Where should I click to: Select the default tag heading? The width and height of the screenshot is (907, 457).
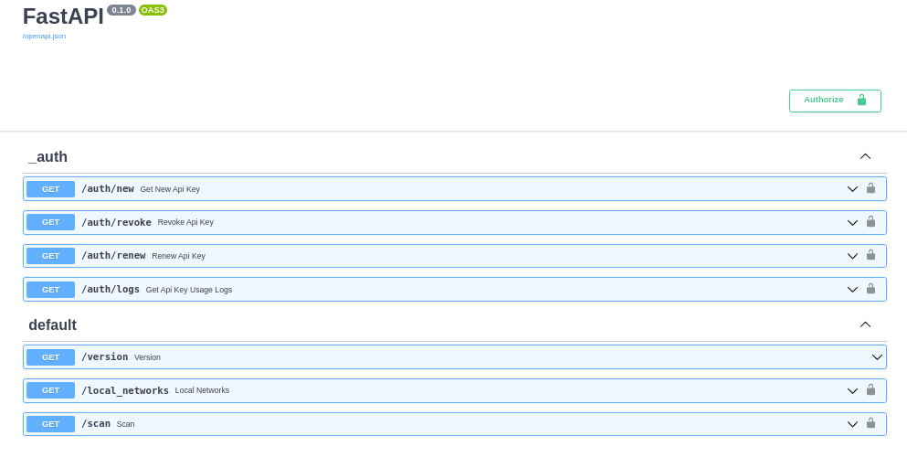pos(52,325)
